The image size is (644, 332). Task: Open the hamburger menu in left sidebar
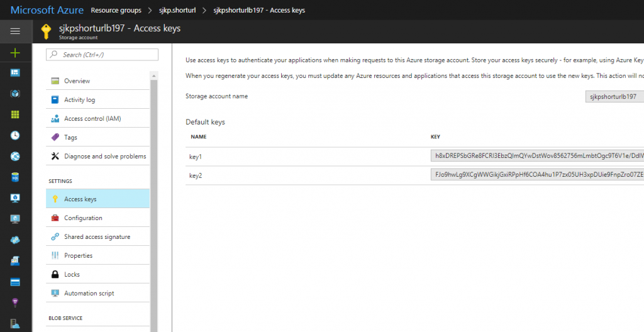click(15, 31)
